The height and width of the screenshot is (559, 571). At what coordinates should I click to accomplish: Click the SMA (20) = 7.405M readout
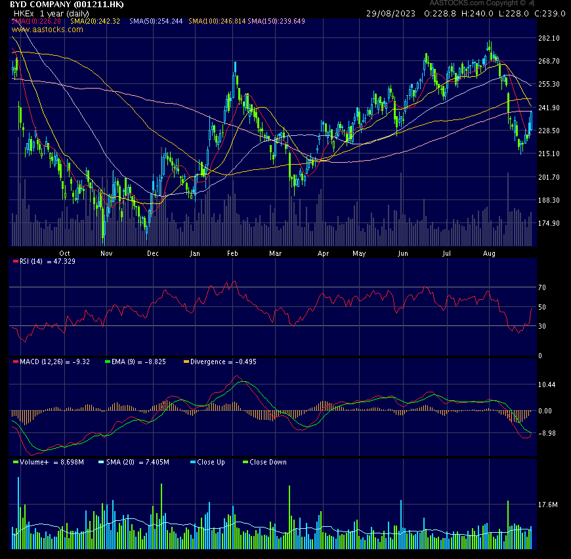[x=138, y=462]
